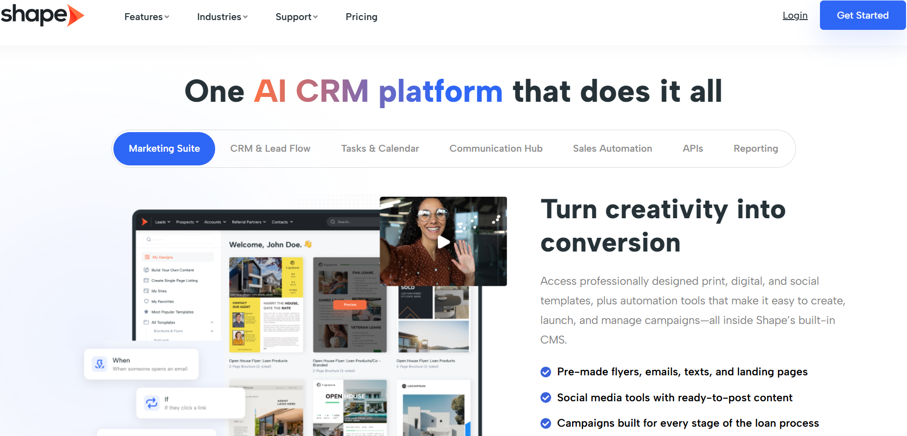Play the video of the waving woman
Viewport: 907px width, 436px height.
(443, 242)
